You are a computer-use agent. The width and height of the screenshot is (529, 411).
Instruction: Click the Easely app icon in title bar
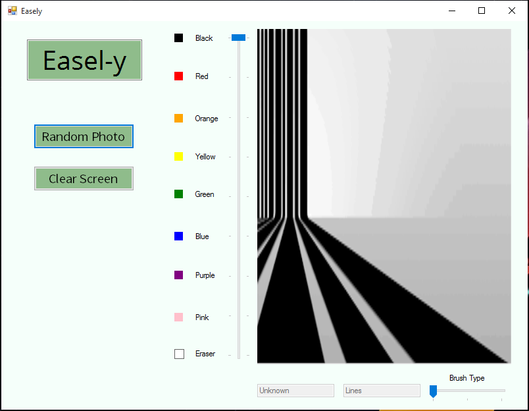click(13, 11)
